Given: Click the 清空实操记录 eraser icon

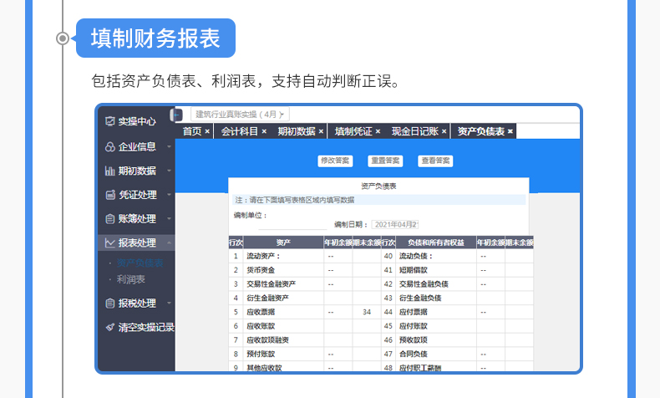Looking at the screenshot, I should click(x=109, y=327).
